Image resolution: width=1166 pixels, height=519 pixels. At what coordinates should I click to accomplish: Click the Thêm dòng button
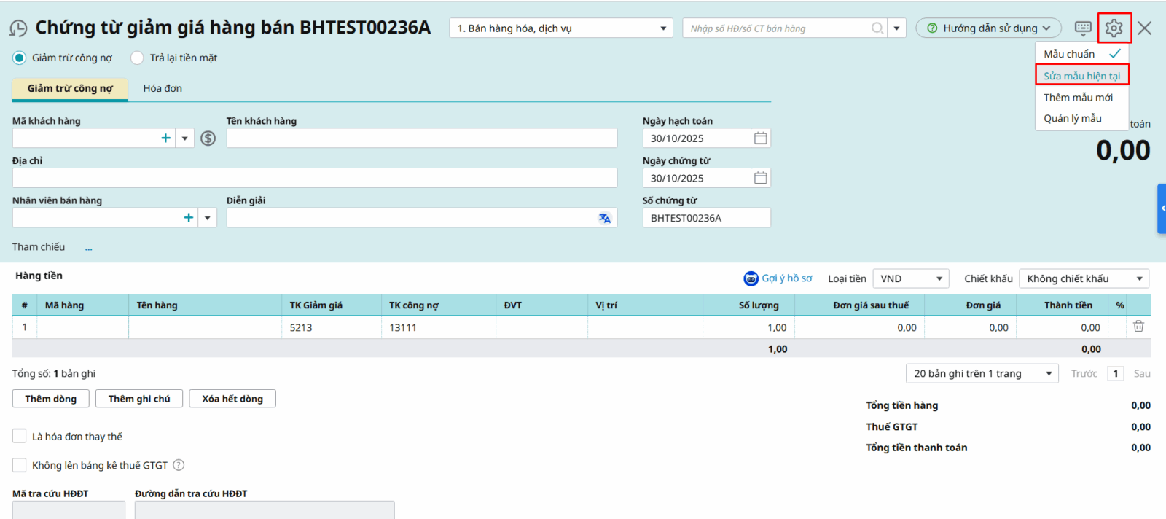tap(50, 399)
